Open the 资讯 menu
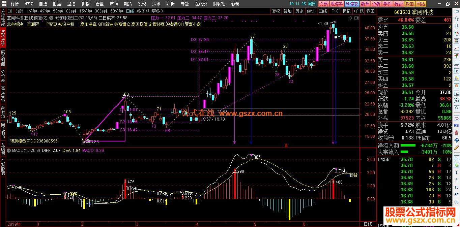The width and height of the screenshot is (460, 227). click(156, 4)
